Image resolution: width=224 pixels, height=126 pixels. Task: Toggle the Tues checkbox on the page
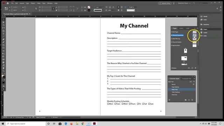[115, 104]
